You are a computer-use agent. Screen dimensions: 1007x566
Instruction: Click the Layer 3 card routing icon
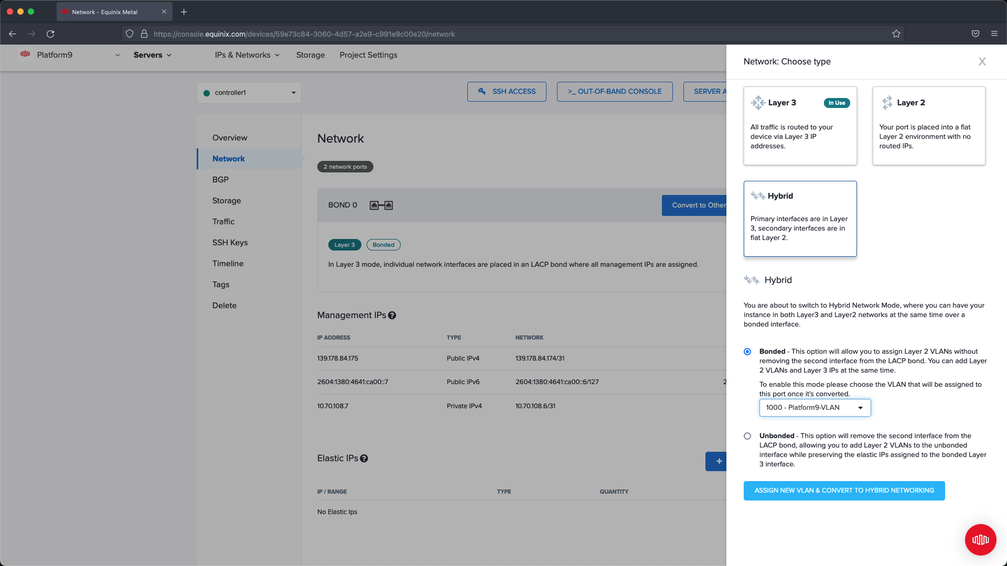click(758, 103)
